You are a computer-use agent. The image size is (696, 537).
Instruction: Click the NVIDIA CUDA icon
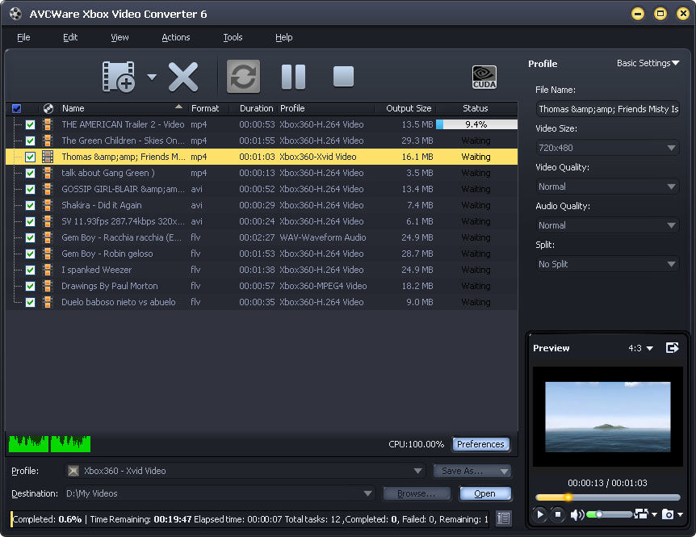(x=484, y=78)
